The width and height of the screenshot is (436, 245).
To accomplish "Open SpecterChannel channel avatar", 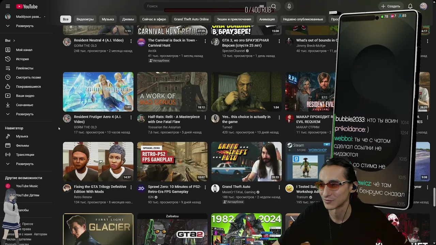I will 215,42.
